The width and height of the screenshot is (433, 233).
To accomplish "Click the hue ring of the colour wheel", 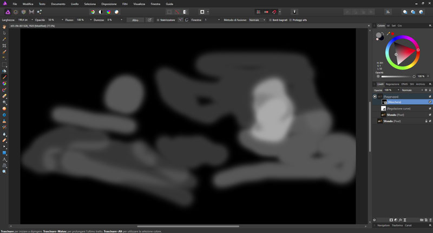I will click(403, 37).
